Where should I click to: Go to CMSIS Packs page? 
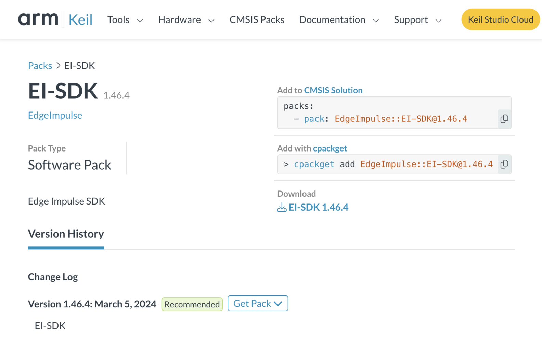coord(257,20)
